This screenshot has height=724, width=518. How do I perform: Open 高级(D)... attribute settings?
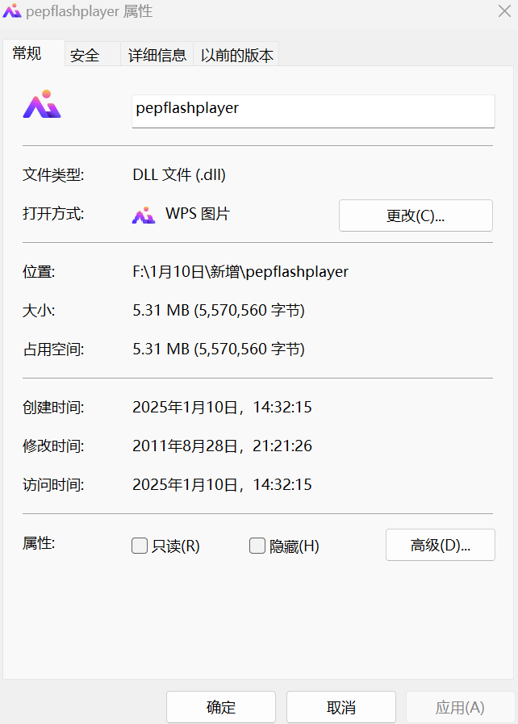(441, 545)
